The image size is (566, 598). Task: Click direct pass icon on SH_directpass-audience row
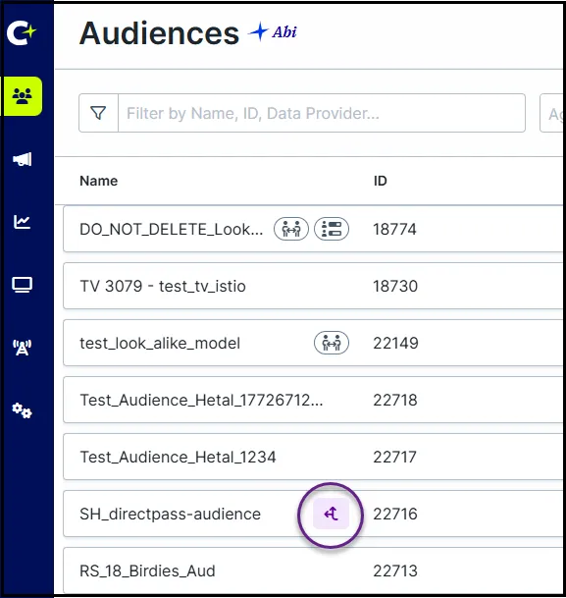coord(331,514)
